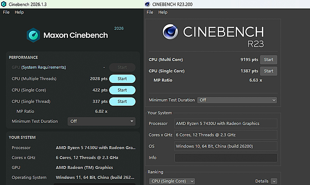The height and width of the screenshot is (185, 310).
Task: Click the 1387 pts single core score
Action: click(x=249, y=71)
